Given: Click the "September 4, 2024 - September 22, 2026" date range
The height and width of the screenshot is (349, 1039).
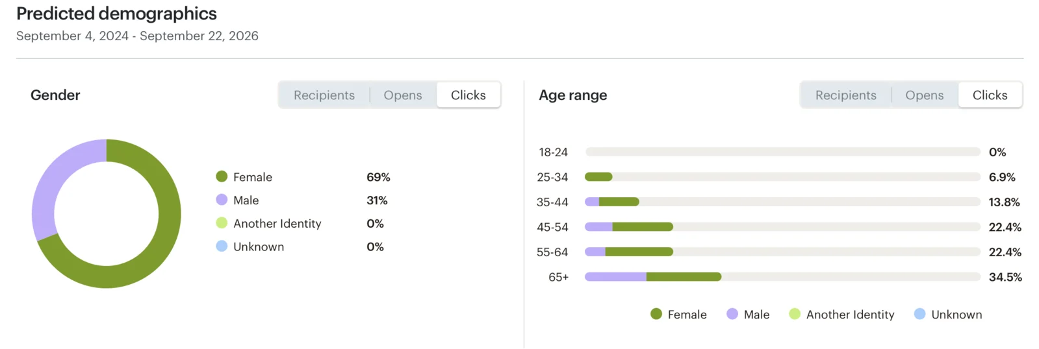Looking at the screenshot, I should click(x=137, y=36).
